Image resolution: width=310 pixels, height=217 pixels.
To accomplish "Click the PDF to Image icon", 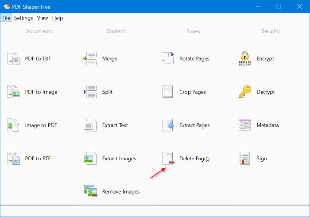I will point(13,92).
